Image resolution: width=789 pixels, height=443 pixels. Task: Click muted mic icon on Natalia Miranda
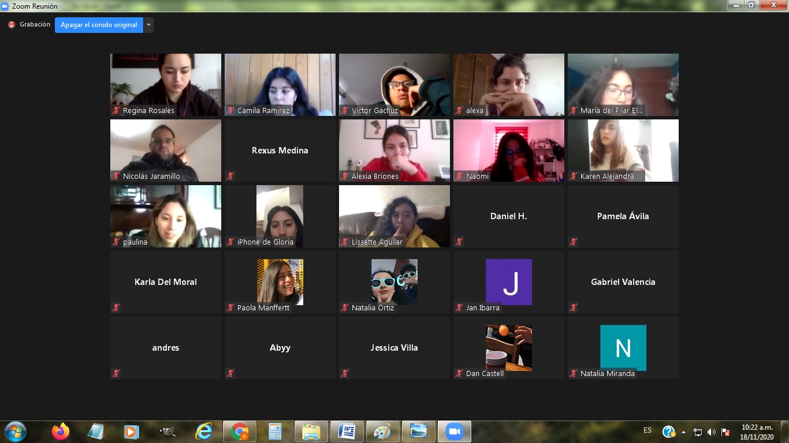click(x=574, y=373)
